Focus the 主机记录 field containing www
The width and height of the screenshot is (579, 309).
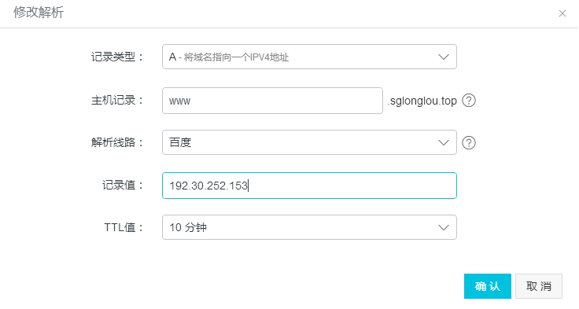point(272,101)
